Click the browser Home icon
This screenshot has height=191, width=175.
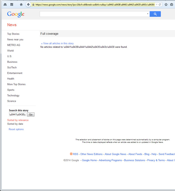tap(21, 5)
